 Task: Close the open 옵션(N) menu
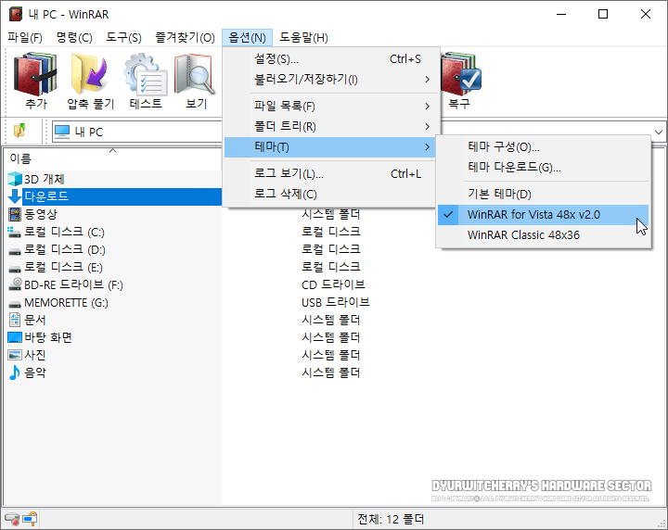tap(247, 37)
